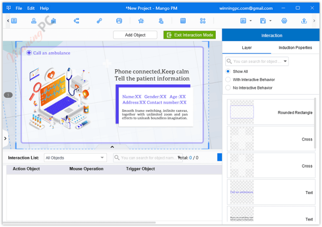Open the image insert tool
Viewport: 322px width, 227px height.
point(119,21)
